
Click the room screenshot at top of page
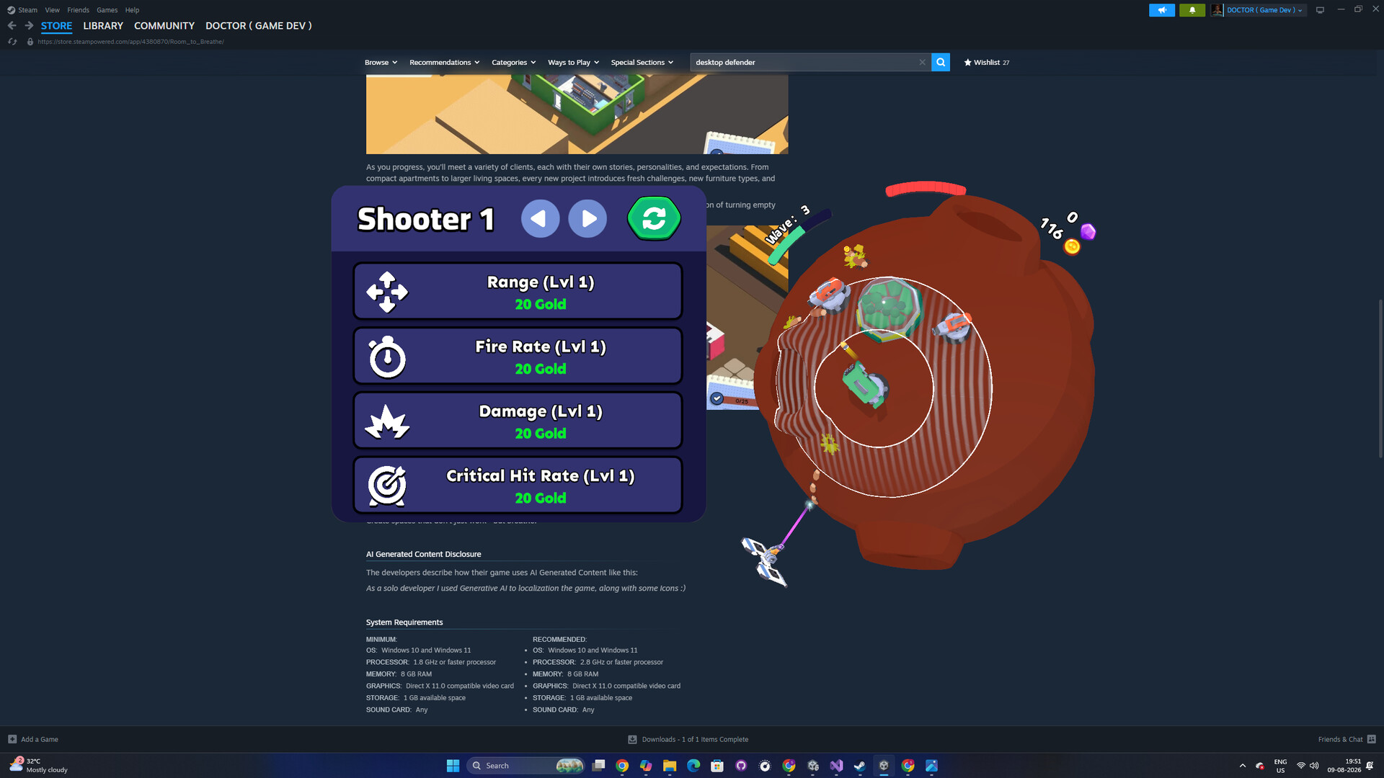(577, 114)
